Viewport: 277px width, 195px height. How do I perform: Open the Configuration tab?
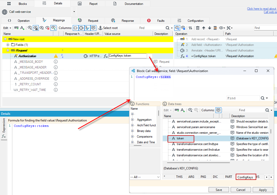click(x=190, y=21)
